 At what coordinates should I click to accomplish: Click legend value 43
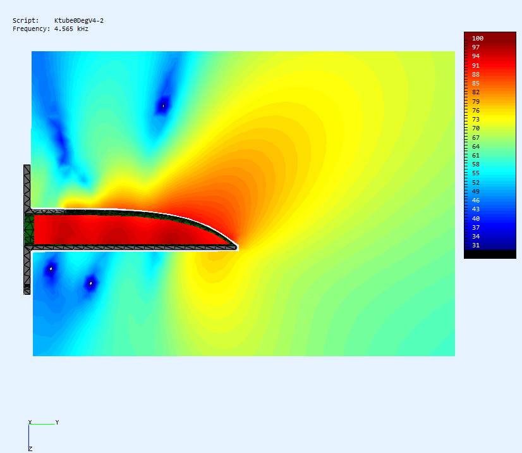tap(476, 209)
